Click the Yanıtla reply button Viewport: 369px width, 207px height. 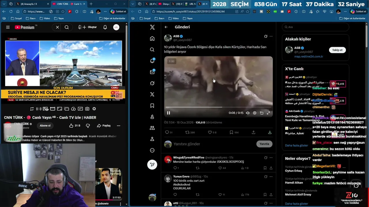click(264, 144)
